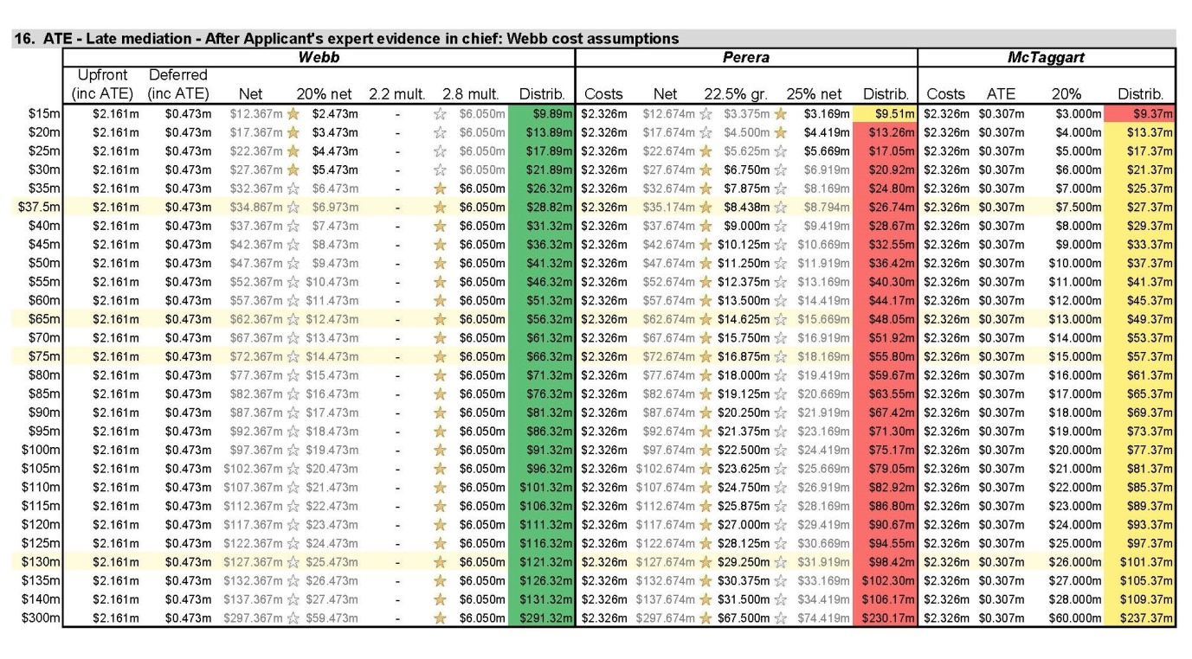1192x659 pixels.
Task: Select the $60.000m cell under 20%
Action: pos(1073,618)
